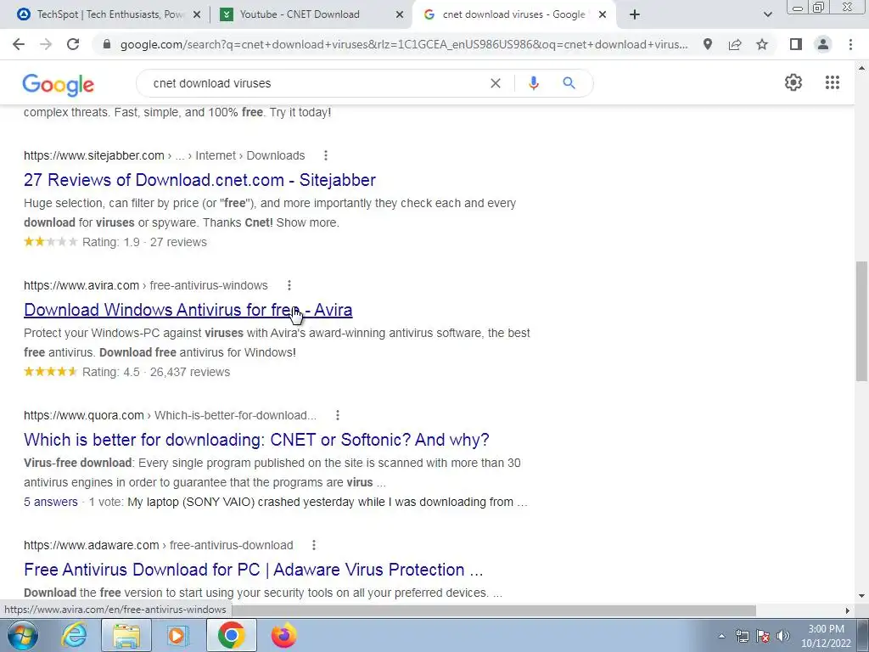Click the scroll down arrow
This screenshot has height=652, width=869.
tap(861, 597)
